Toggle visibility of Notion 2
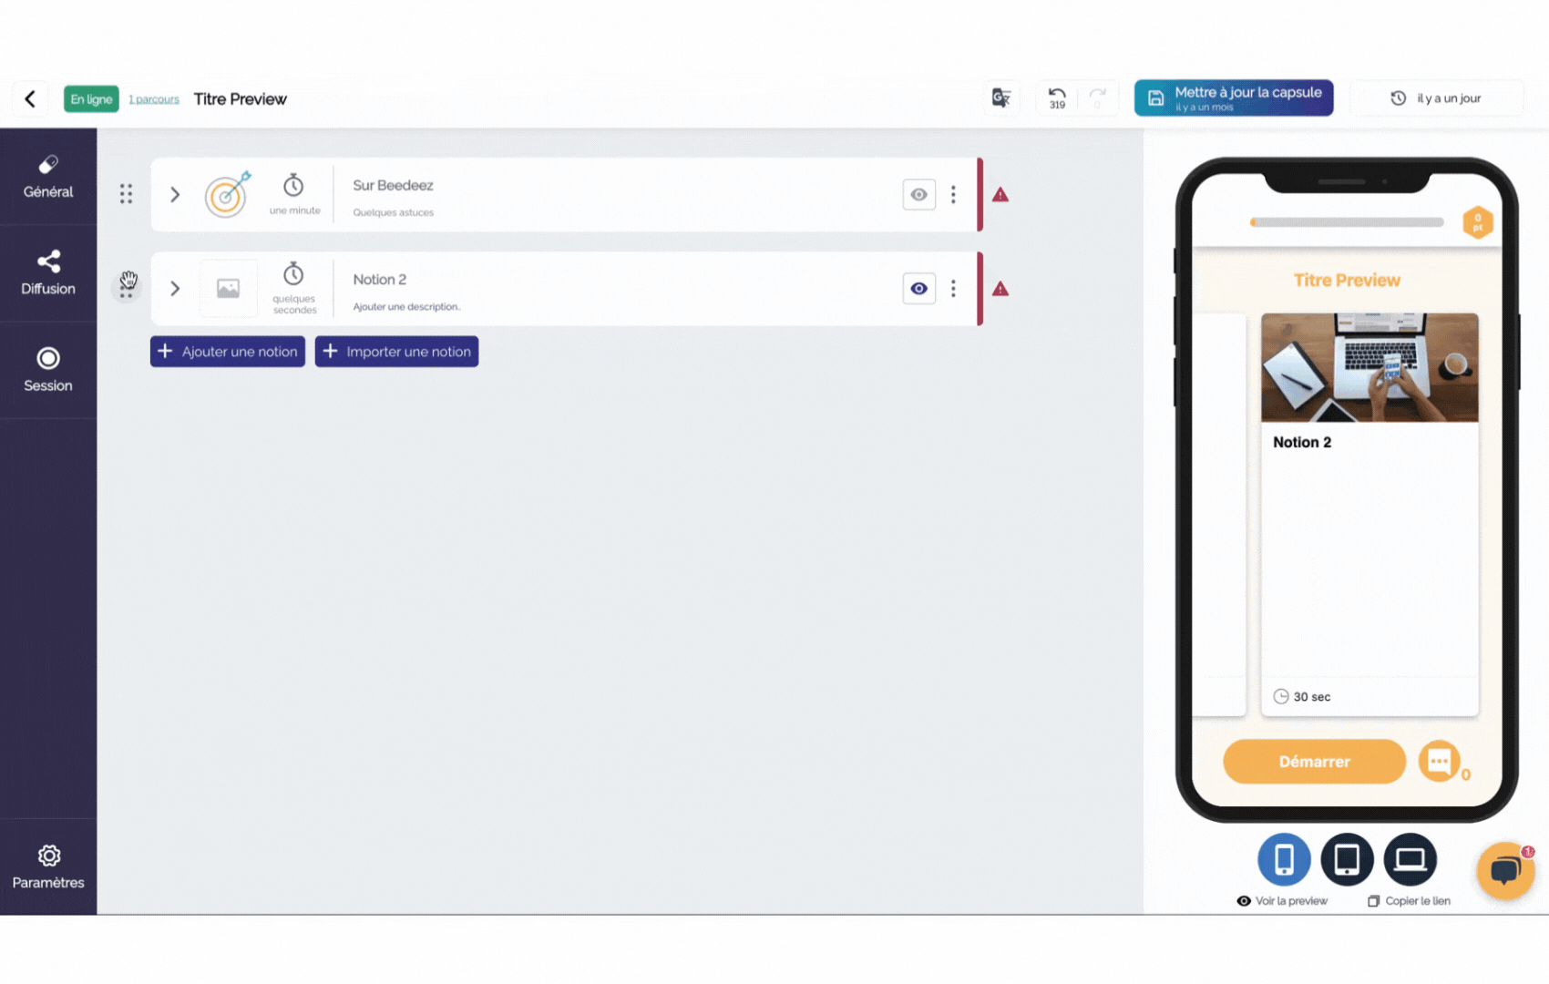Screen dimensions: 1549x984 pos(918,289)
